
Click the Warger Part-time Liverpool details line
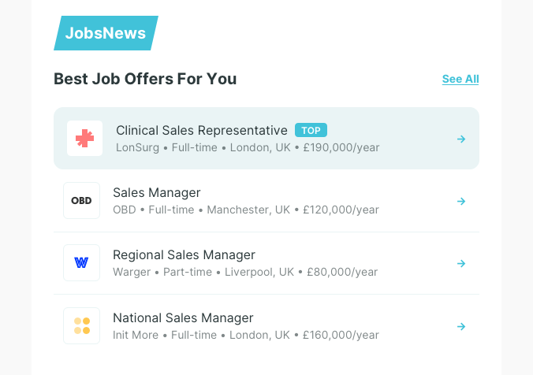[245, 272]
